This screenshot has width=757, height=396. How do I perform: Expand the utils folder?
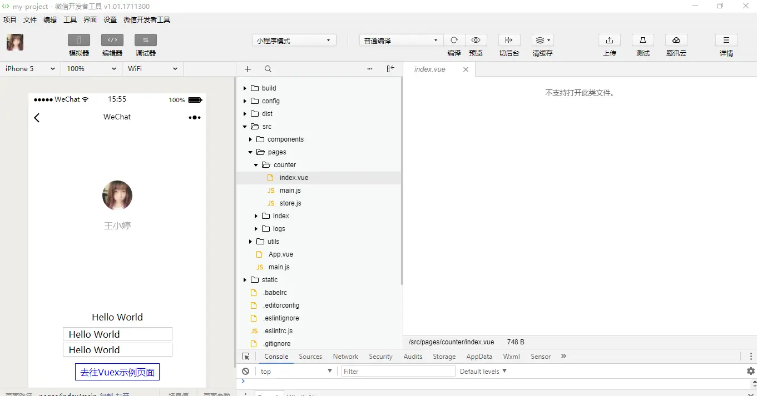click(x=250, y=242)
